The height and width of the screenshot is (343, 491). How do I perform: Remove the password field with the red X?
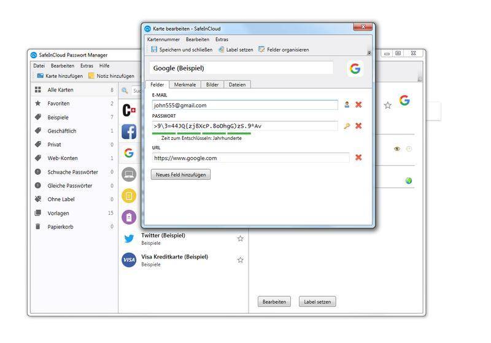pyautogui.click(x=358, y=126)
